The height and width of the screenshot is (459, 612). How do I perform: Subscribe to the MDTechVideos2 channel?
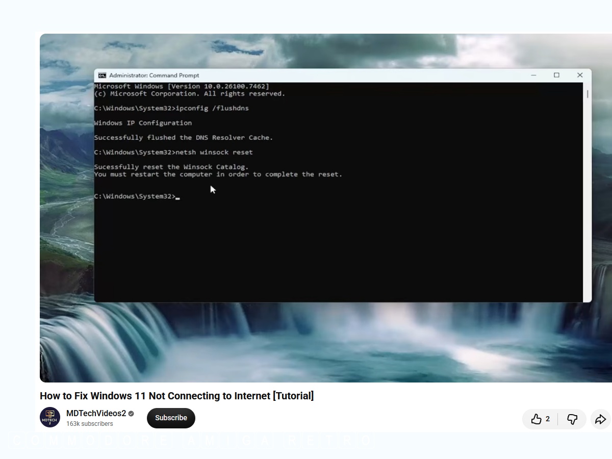171,418
